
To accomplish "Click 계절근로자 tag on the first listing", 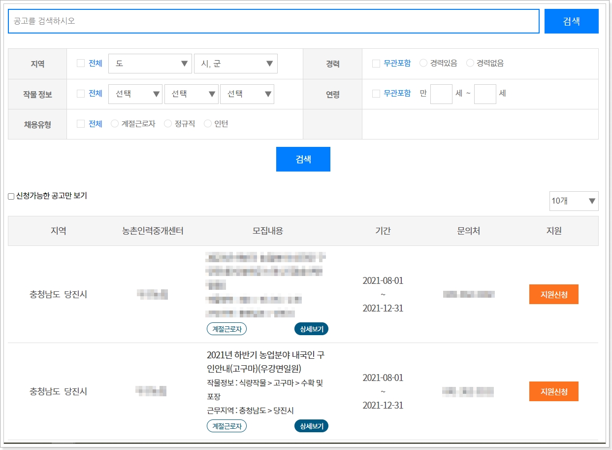I will coord(226,329).
